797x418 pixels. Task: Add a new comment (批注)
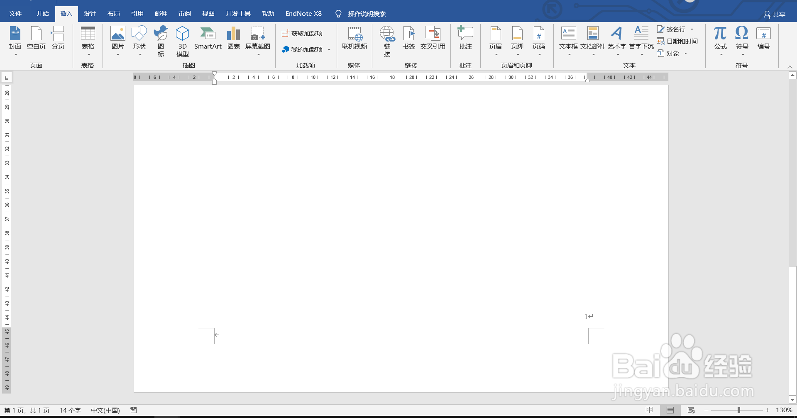pyautogui.click(x=465, y=38)
